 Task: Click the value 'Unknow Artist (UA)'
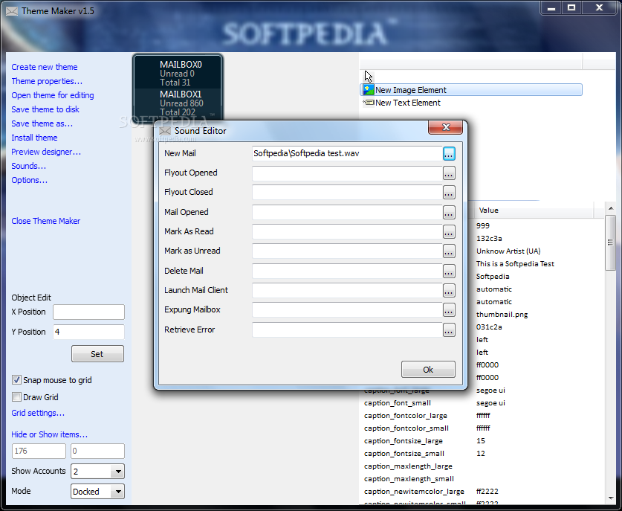(x=508, y=251)
